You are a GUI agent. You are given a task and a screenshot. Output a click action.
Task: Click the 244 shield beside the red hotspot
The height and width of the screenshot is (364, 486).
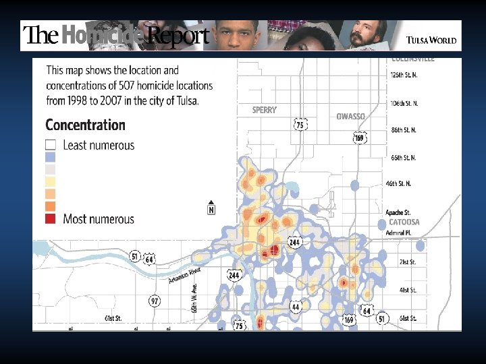click(294, 242)
